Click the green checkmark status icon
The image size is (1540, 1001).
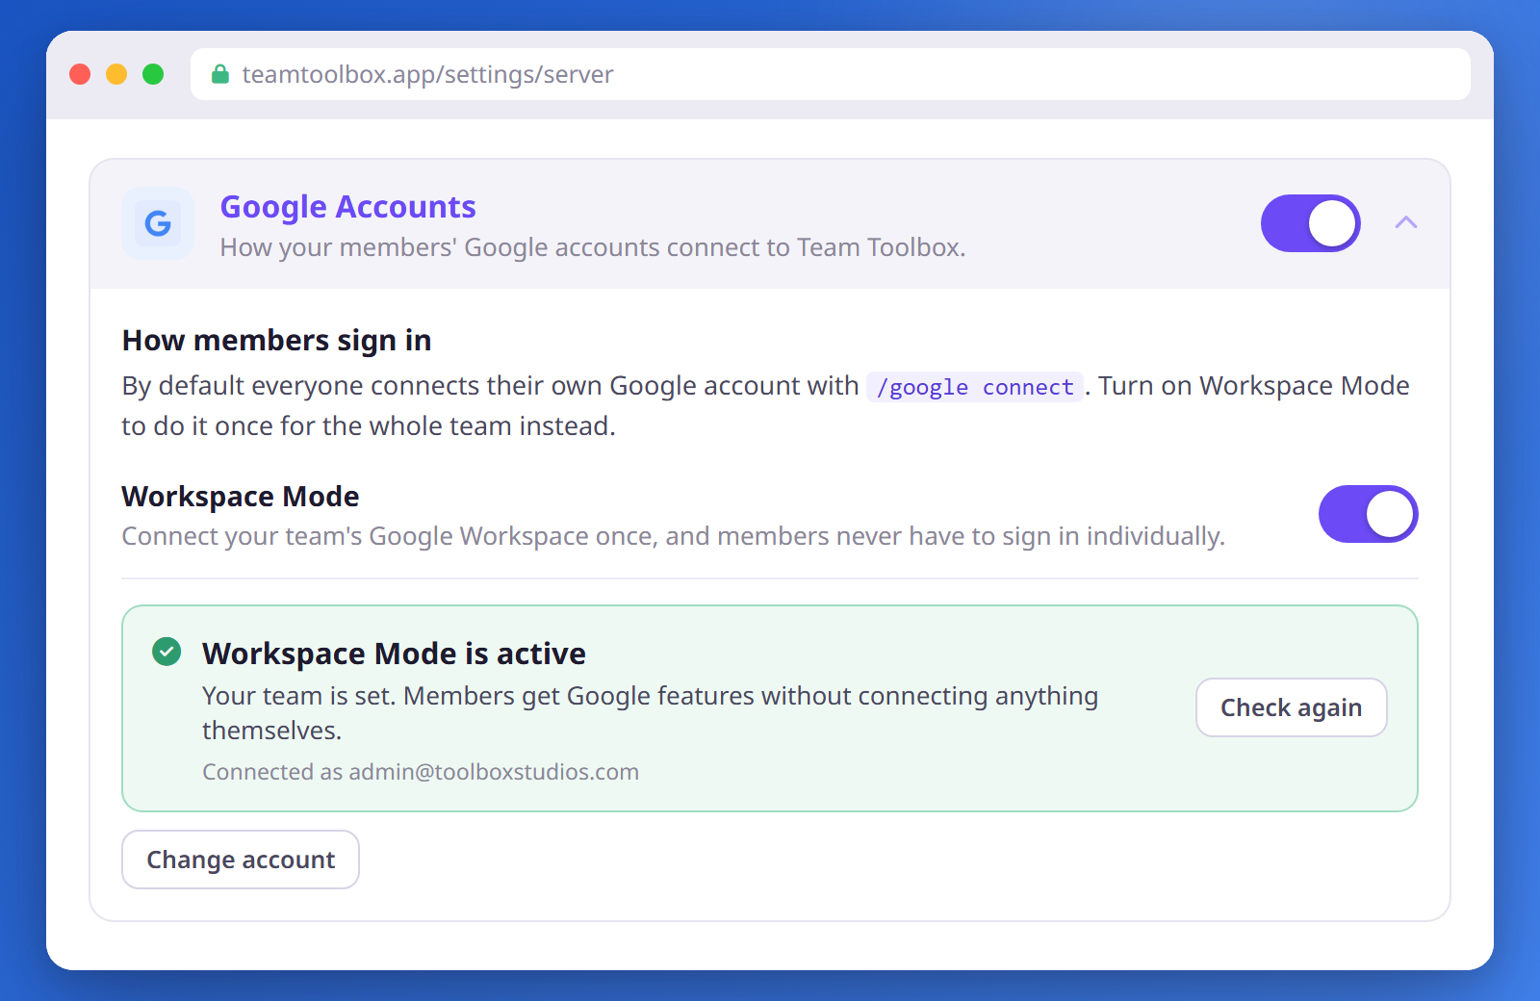pos(167,652)
